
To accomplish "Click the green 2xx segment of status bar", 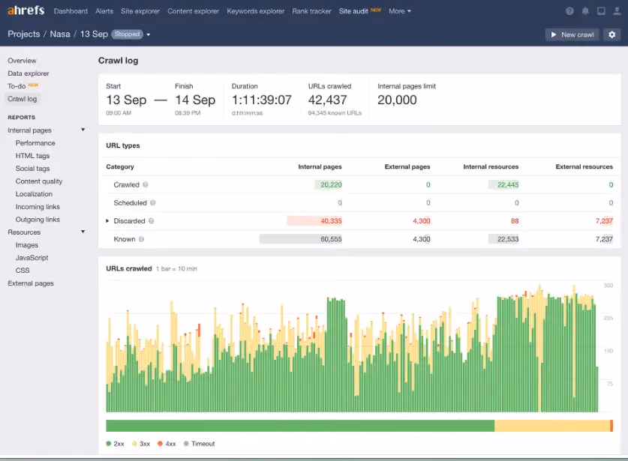I will pos(300,426).
